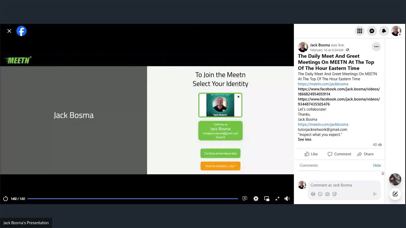Open the Facebook menu grid icon
406x228 pixels.
[x=360, y=31]
